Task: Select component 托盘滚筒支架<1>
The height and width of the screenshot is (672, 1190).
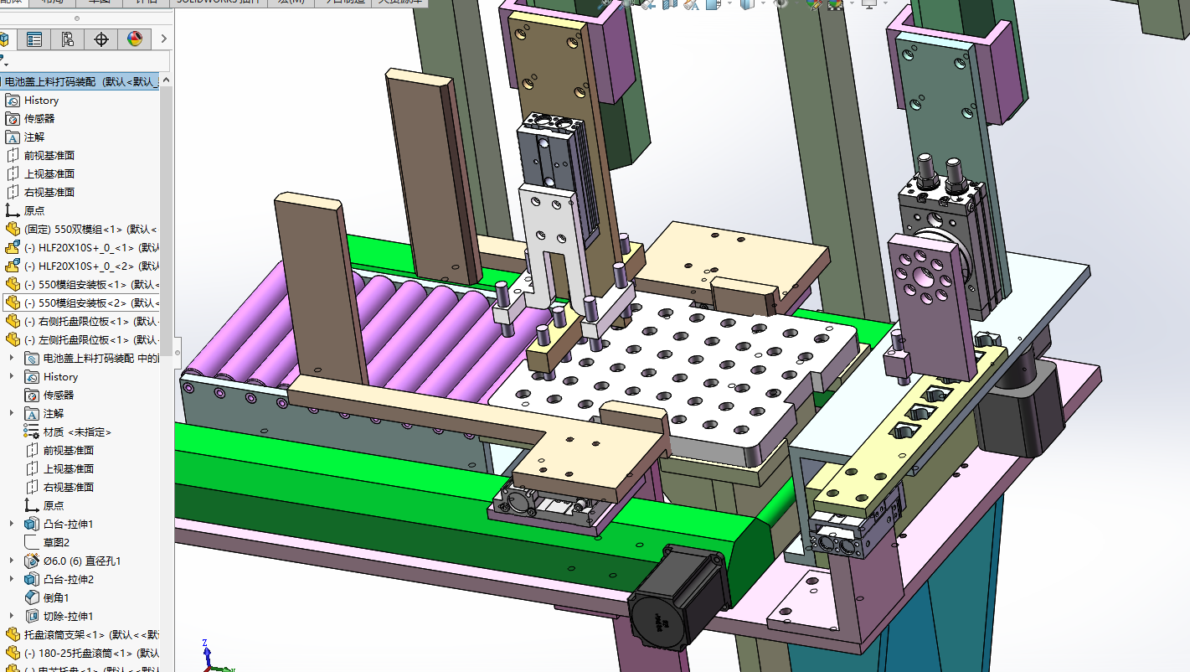Action: click(81, 634)
